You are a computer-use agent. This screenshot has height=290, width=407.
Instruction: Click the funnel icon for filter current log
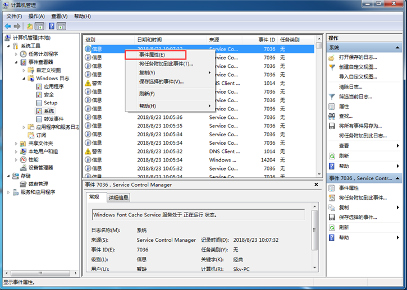click(332, 96)
